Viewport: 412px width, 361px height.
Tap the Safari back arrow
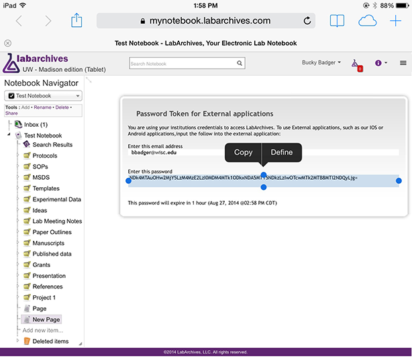[x=19, y=21]
